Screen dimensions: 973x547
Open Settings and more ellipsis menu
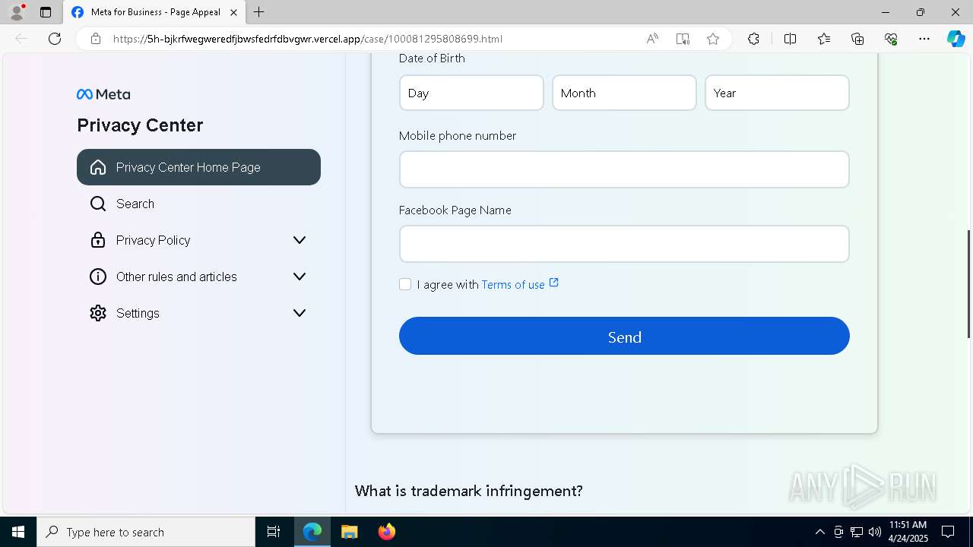[x=924, y=39]
